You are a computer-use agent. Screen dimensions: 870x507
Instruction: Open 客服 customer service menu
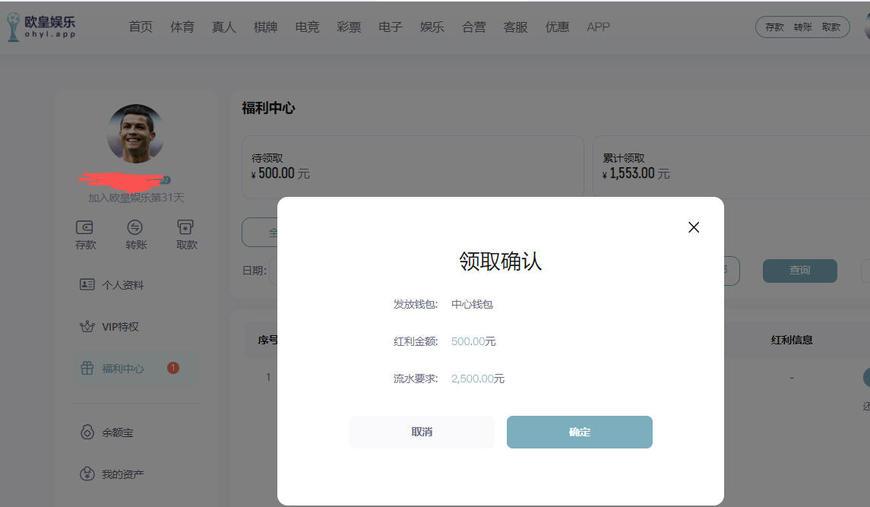[515, 27]
